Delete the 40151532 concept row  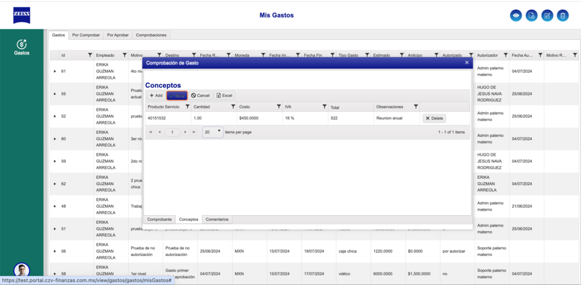[434, 118]
